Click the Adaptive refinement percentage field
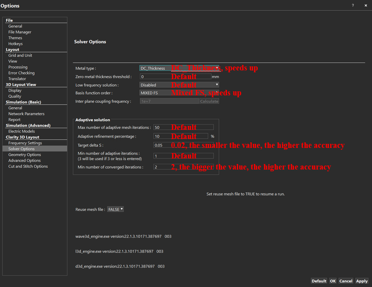 click(x=180, y=136)
